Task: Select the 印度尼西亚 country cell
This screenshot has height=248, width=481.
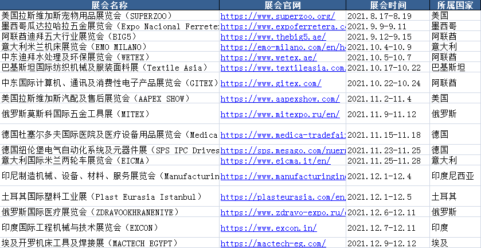Action: click(455, 176)
